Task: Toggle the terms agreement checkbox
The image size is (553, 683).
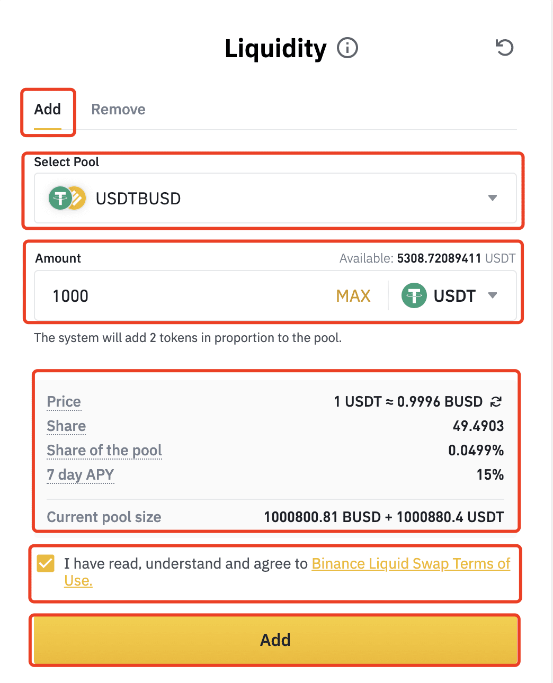Action: click(x=46, y=563)
